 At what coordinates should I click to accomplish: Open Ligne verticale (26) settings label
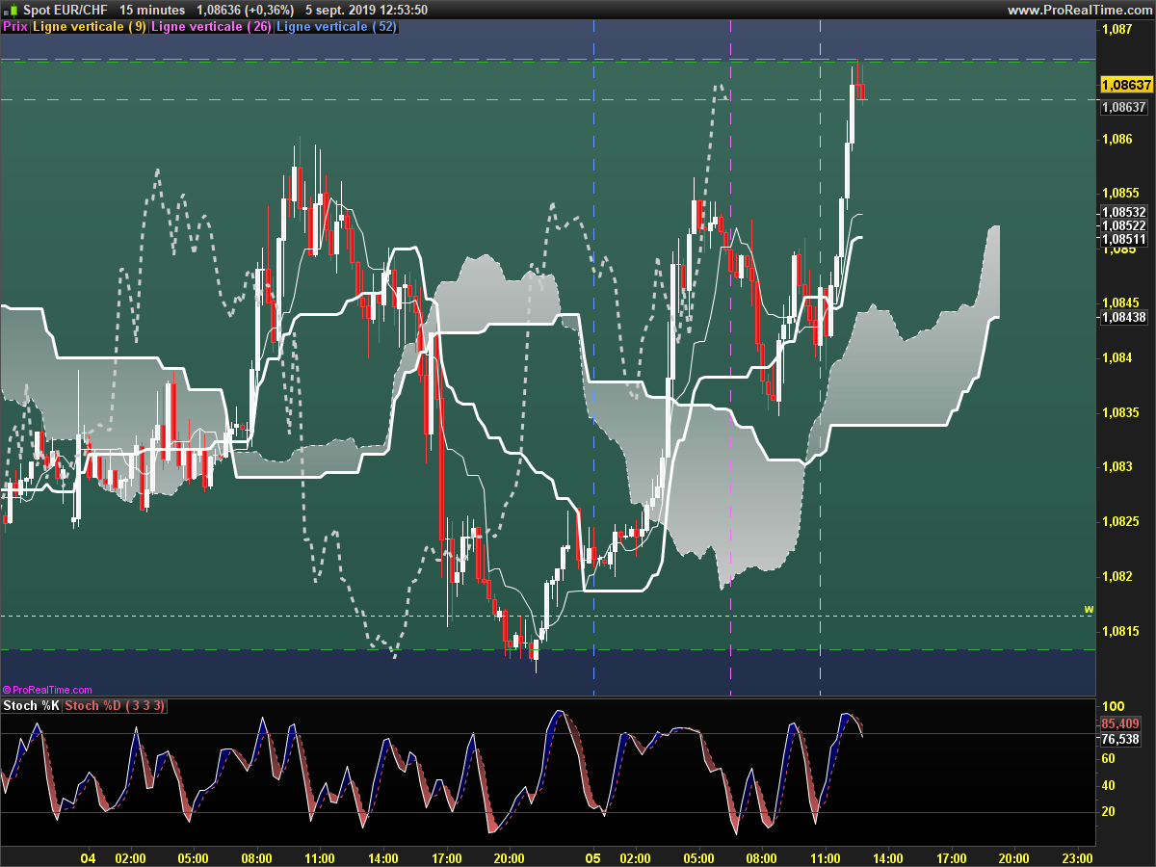211,27
